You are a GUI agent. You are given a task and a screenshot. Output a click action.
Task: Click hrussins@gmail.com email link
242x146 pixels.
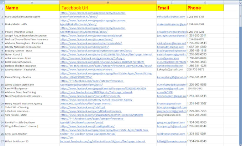[x=169, y=104]
